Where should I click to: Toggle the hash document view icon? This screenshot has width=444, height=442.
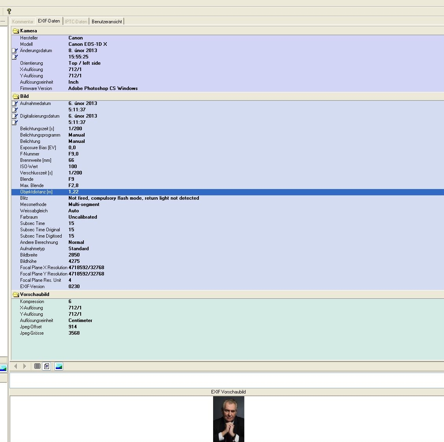click(x=46, y=366)
